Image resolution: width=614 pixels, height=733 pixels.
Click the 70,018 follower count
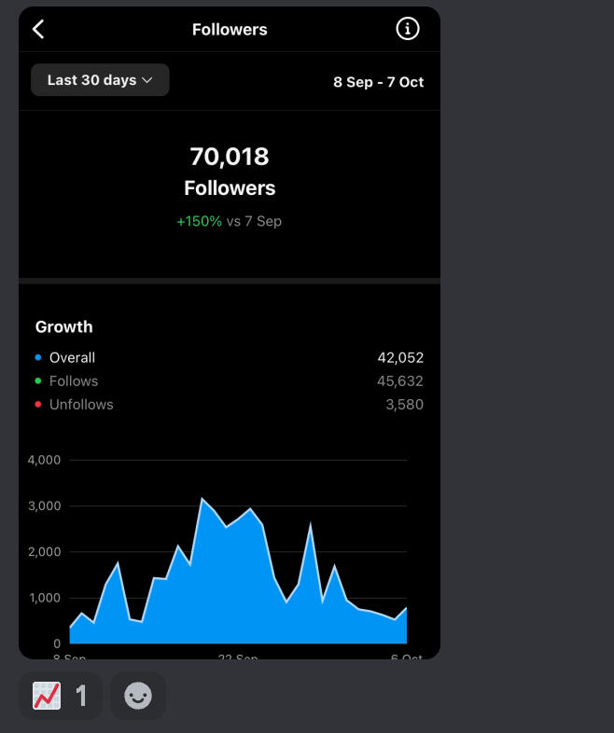click(x=230, y=156)
